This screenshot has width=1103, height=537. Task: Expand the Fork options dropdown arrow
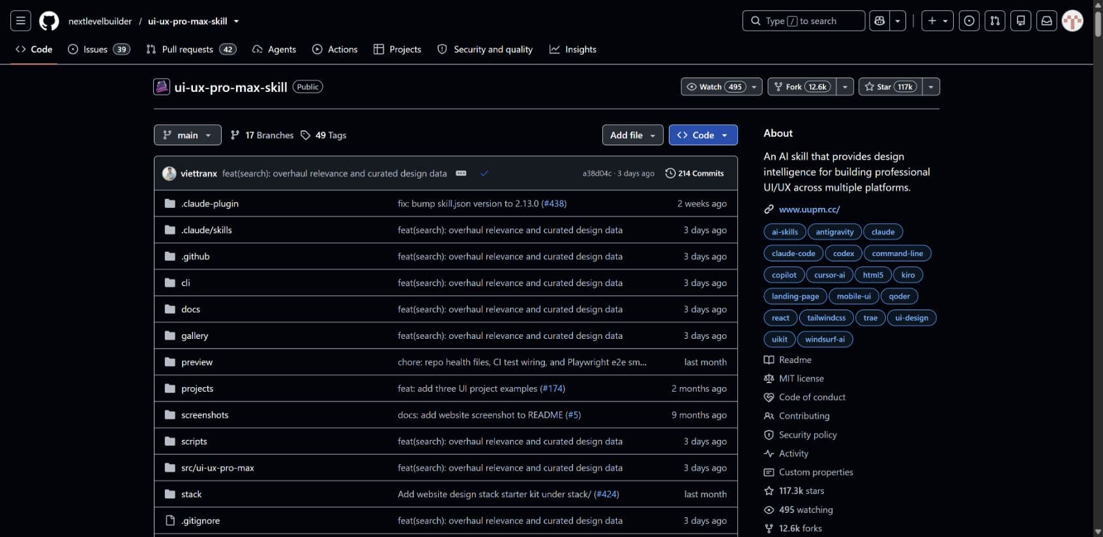click(x=845, y=87)
